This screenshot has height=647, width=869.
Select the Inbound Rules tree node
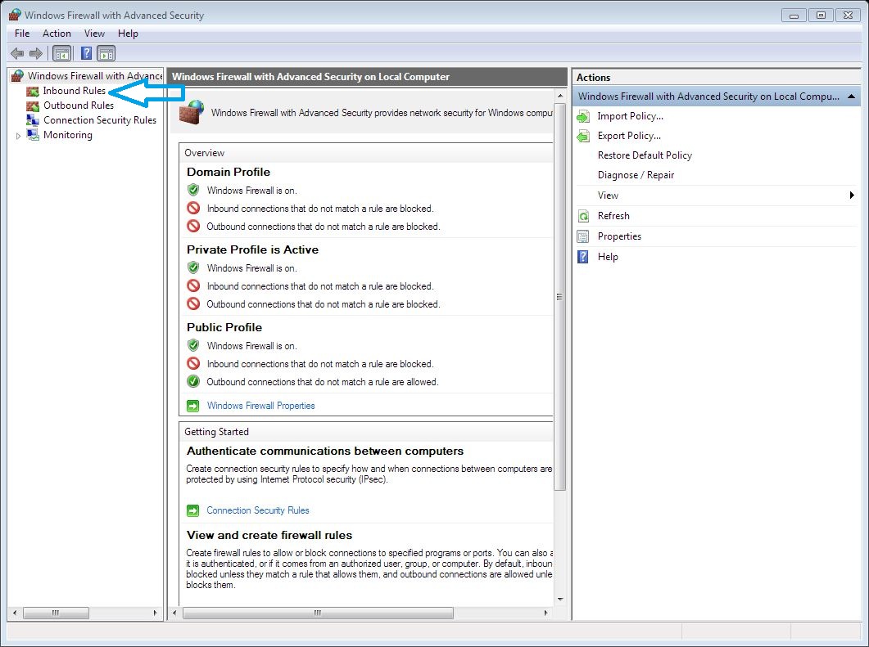[75, 91]
